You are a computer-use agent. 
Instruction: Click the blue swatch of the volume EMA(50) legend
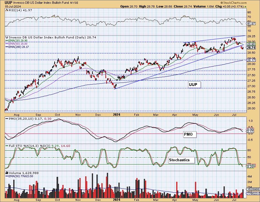click(x=7, y=176)
